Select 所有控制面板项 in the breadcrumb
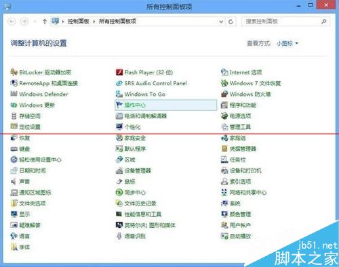The image size is (339, 267). point(117,22)
